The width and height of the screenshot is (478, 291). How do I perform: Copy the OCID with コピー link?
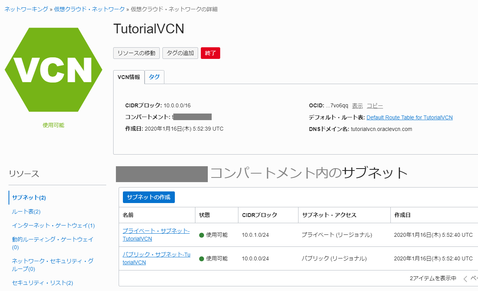point(375,106)
